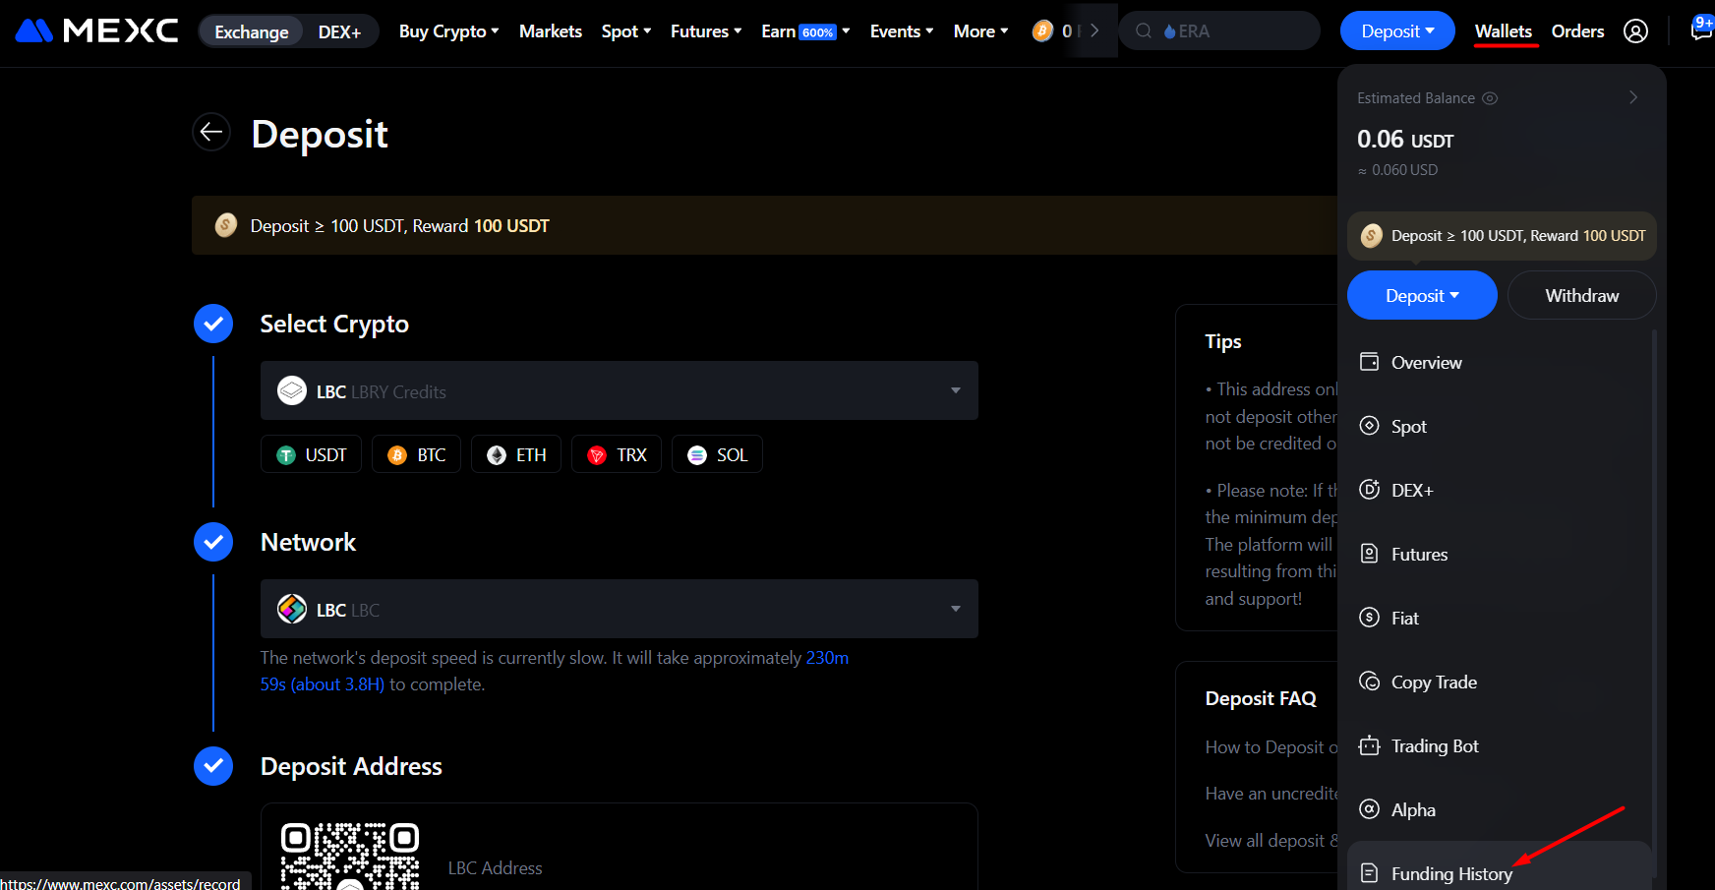Click the MEXC logo
The width and height of the screenshot is (1715, 890).
coord(96,31)
